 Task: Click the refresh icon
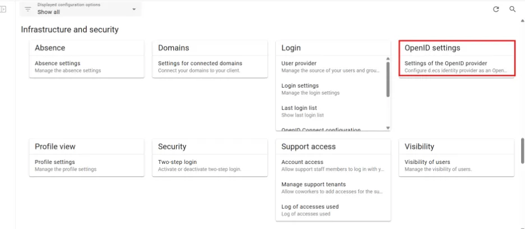[496, 10]
